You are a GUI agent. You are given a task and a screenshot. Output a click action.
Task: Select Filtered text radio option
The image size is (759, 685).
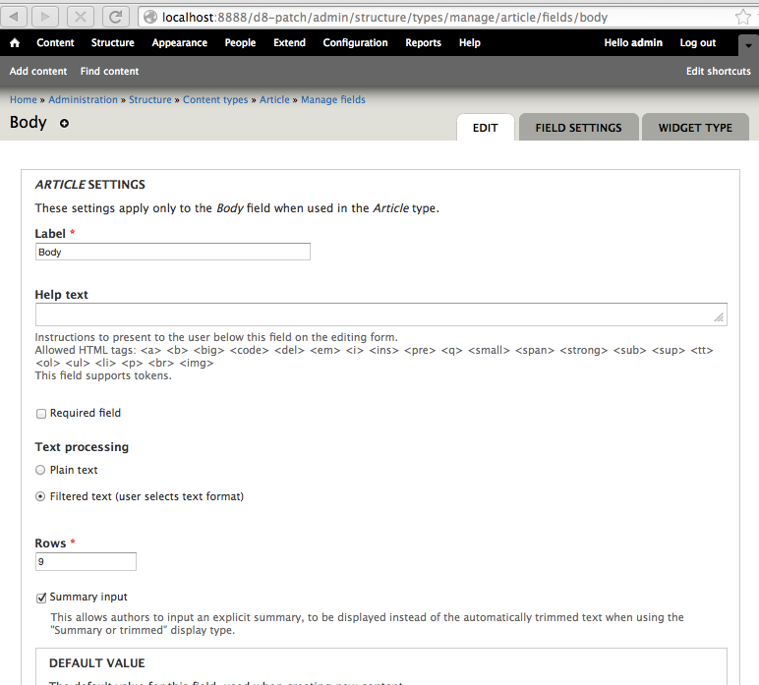[40, 497]
